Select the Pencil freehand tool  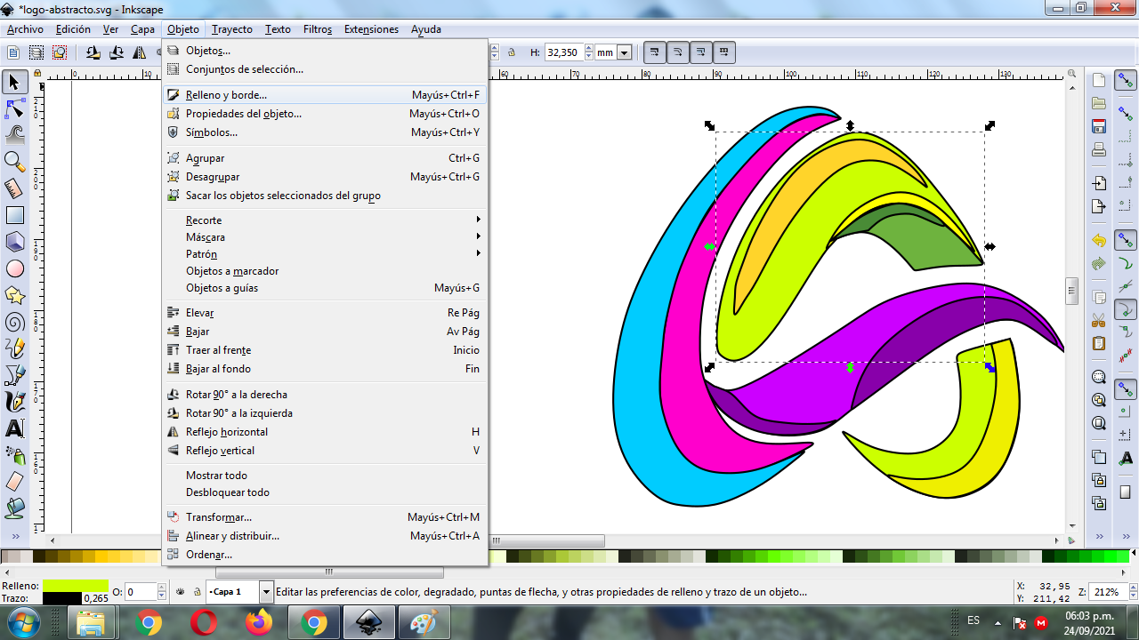tap(14, 348)
